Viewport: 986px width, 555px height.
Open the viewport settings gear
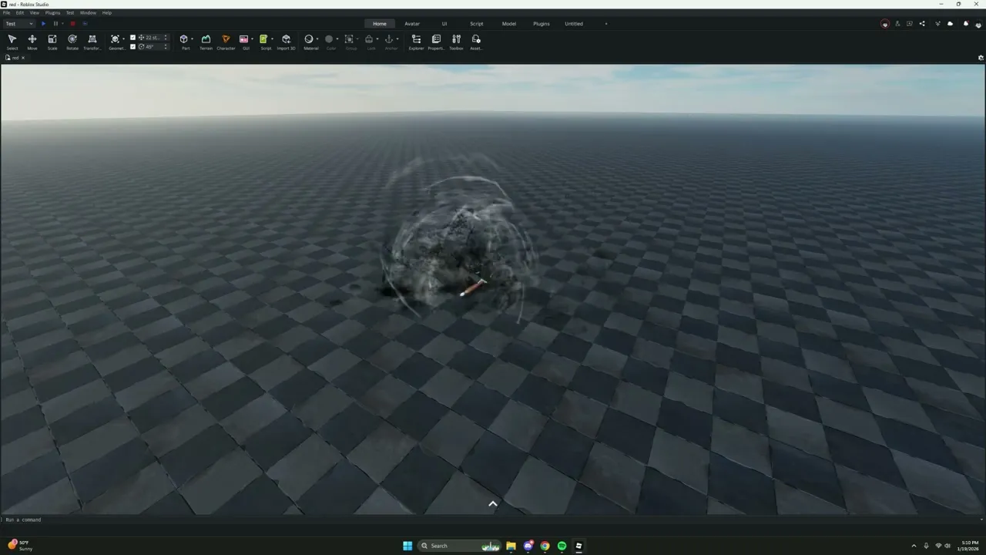[981, 58]
